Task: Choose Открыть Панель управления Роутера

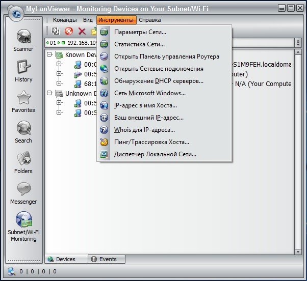Action: pyautogui.click(x=164, y=57)
